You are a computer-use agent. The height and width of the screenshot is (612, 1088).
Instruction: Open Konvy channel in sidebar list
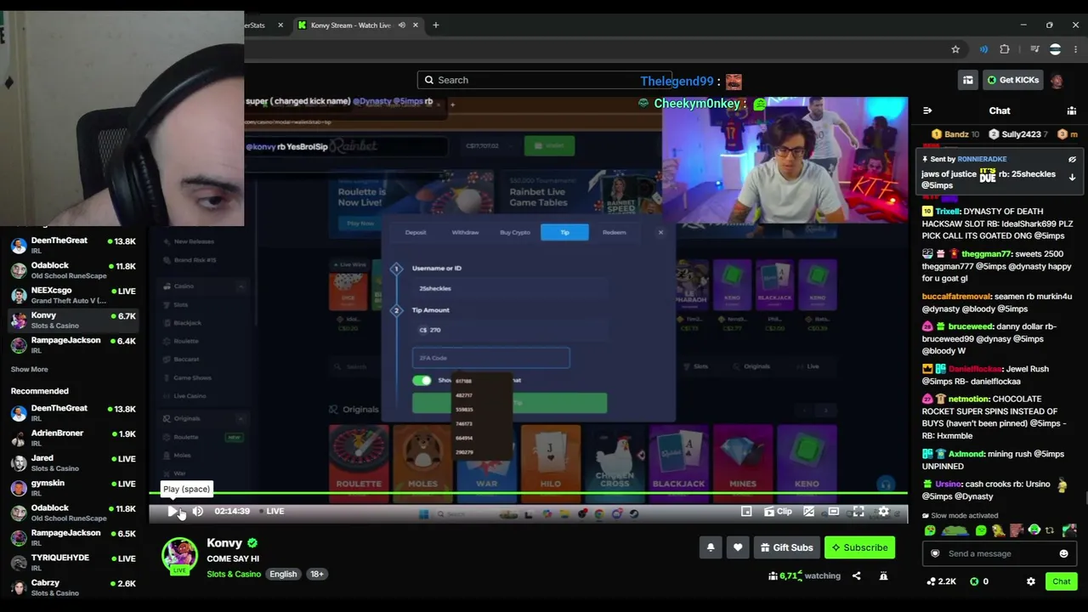tap(73, 320)
